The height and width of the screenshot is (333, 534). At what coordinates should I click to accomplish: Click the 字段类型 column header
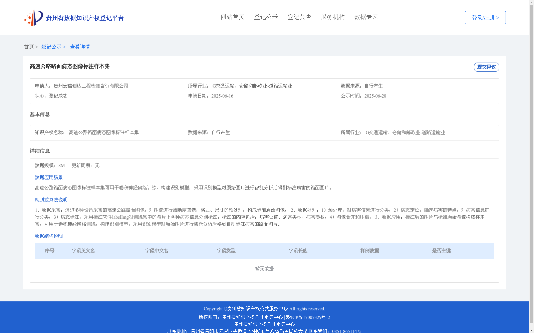pos(226,251)
